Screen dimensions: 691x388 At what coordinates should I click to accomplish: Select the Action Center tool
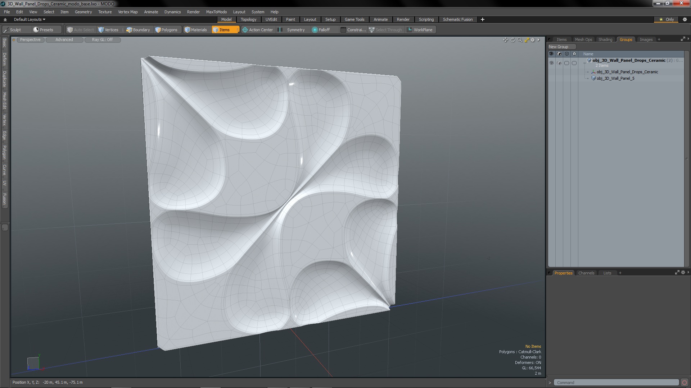pyautogui.click(x=257, y=30)
